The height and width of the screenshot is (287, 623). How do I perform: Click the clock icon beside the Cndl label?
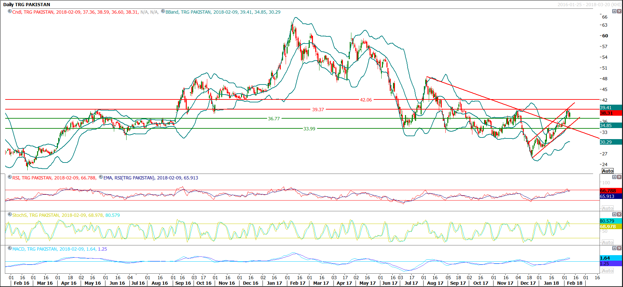coord(10,11)
